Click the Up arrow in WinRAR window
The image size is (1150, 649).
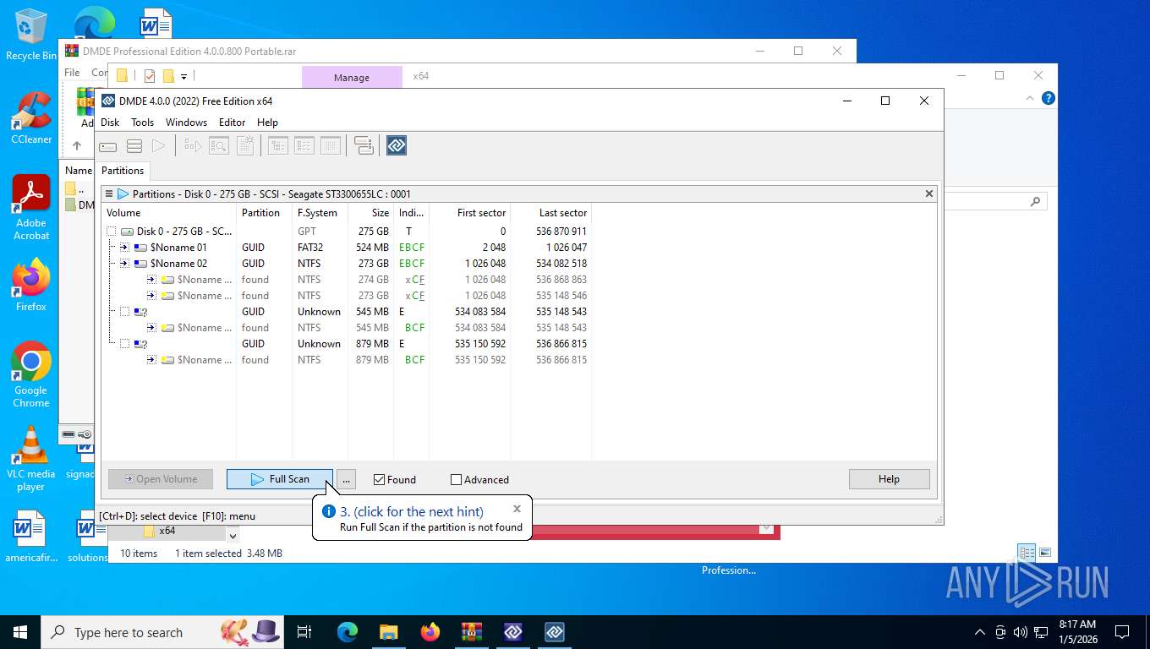click(x=77, y=145)
